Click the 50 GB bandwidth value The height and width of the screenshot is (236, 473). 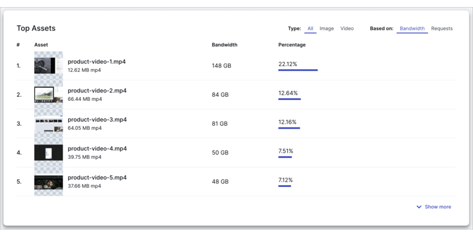coord(220,153)
